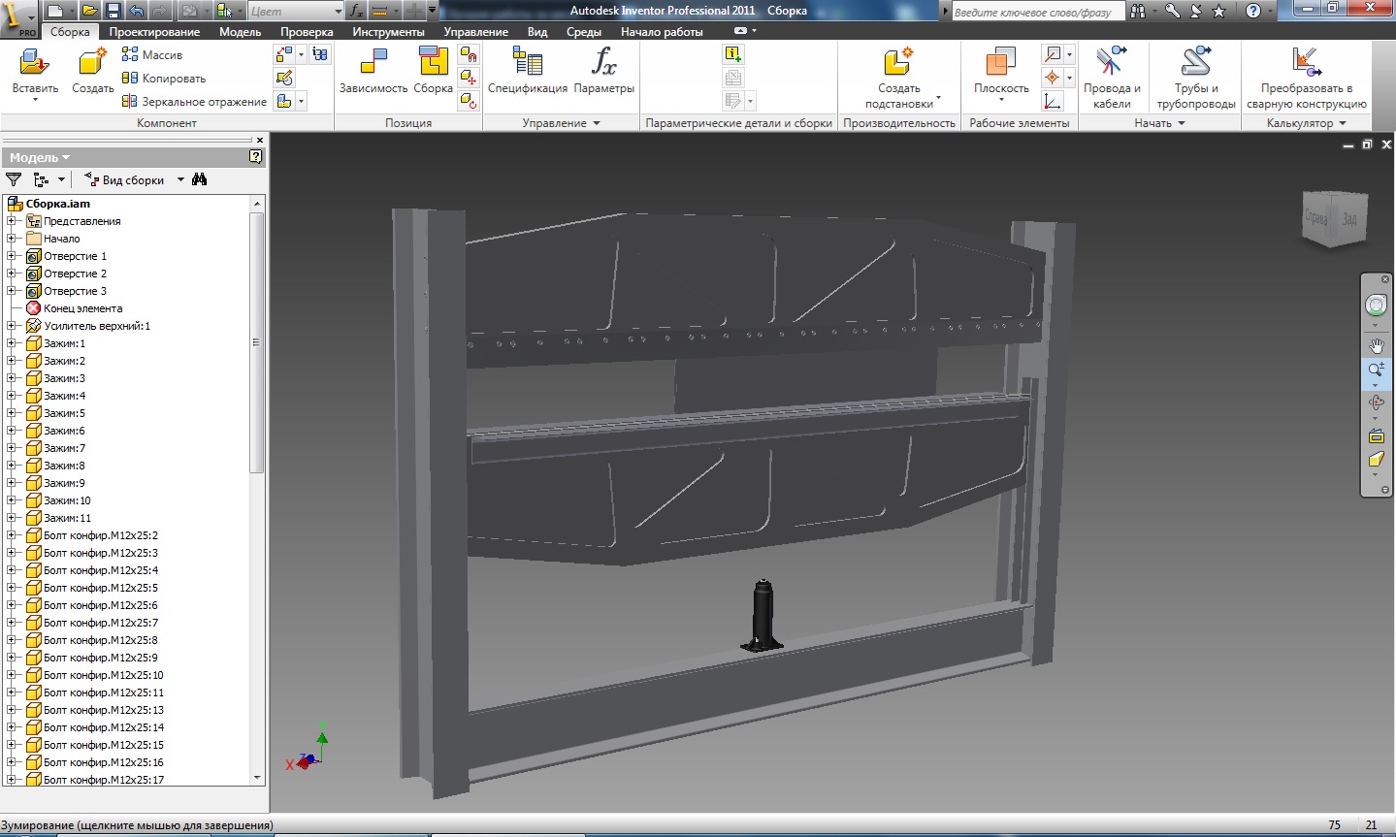Click the Undo arrow icon
Image resolution: width=1396 pixels, height=837 pixels.
coord(136,11)
